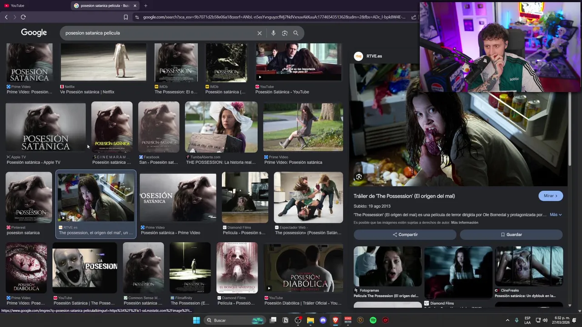Open the Más información link
The height and width of the screenshot is (327, 582).
coord(465,223)
